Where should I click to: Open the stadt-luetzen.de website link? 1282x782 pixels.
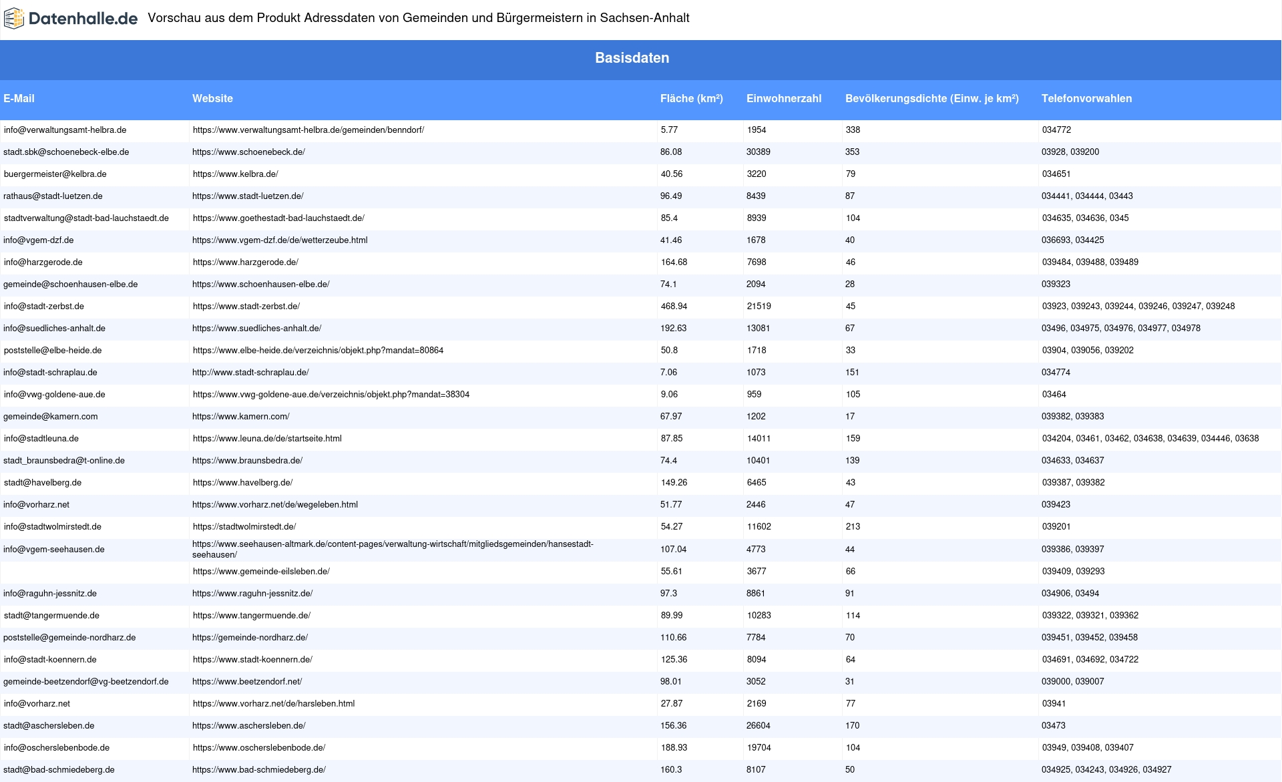(x=248, y=196)
